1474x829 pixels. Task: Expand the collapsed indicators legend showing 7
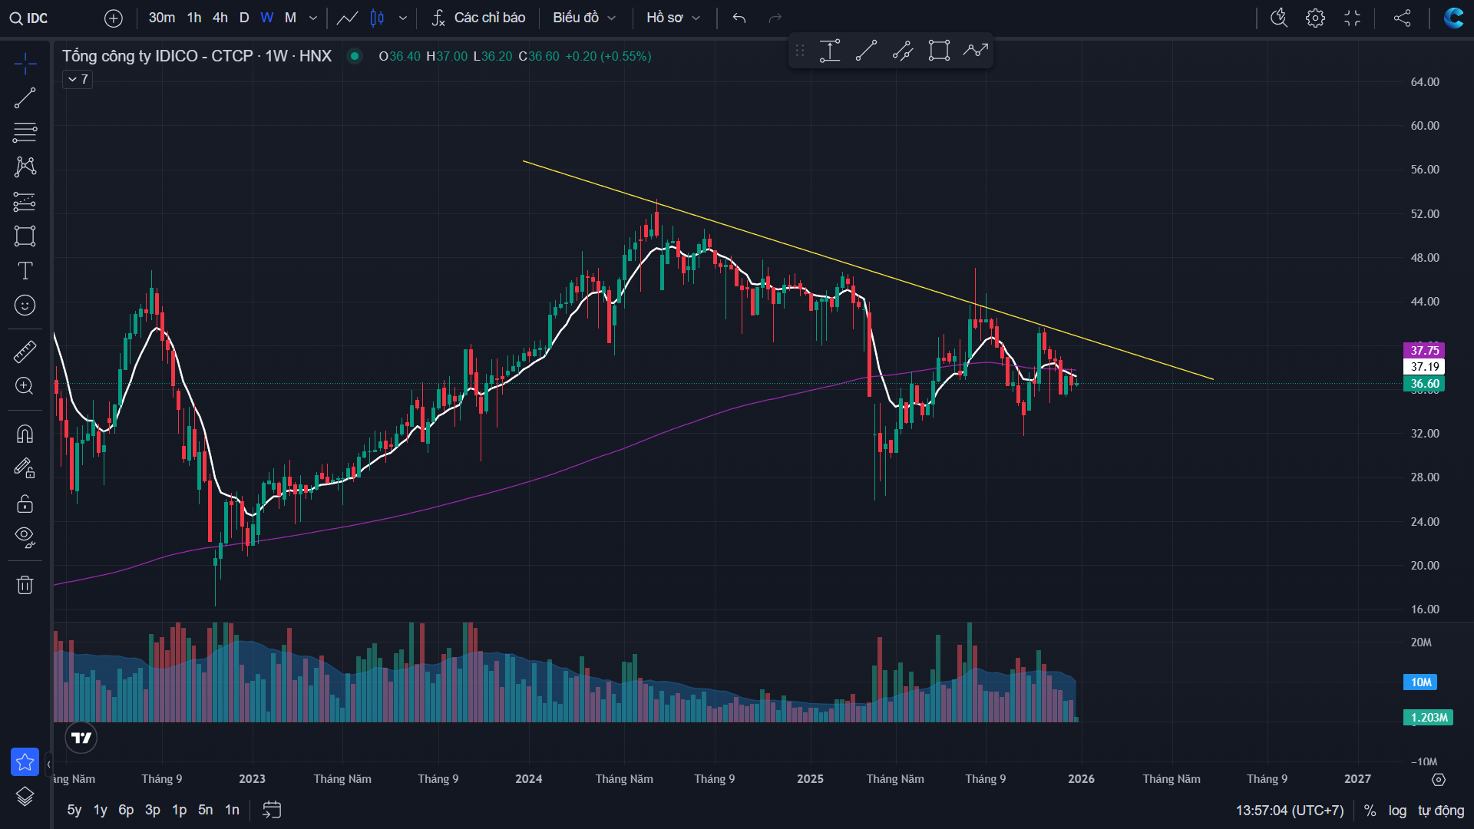click(78, 79)
